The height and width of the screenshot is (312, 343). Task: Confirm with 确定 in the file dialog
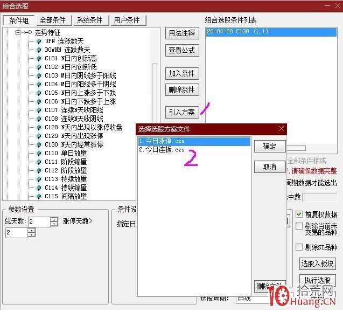point(270,146)
